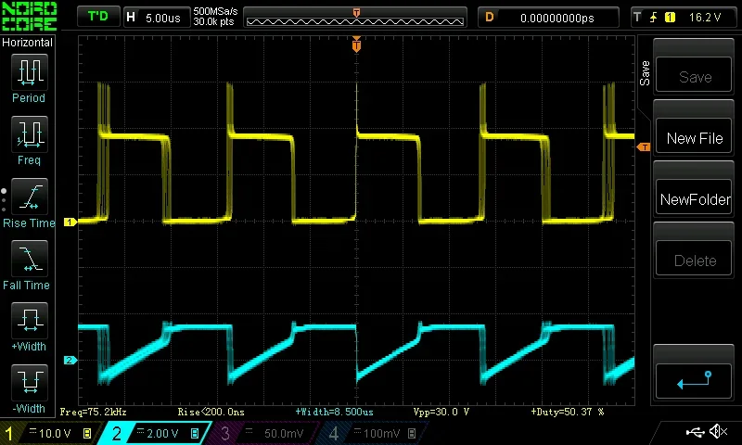742x445 pixels.
Task: Click the Freq=75.2kHz measurement readout
Action: click(x=94, y=412)
